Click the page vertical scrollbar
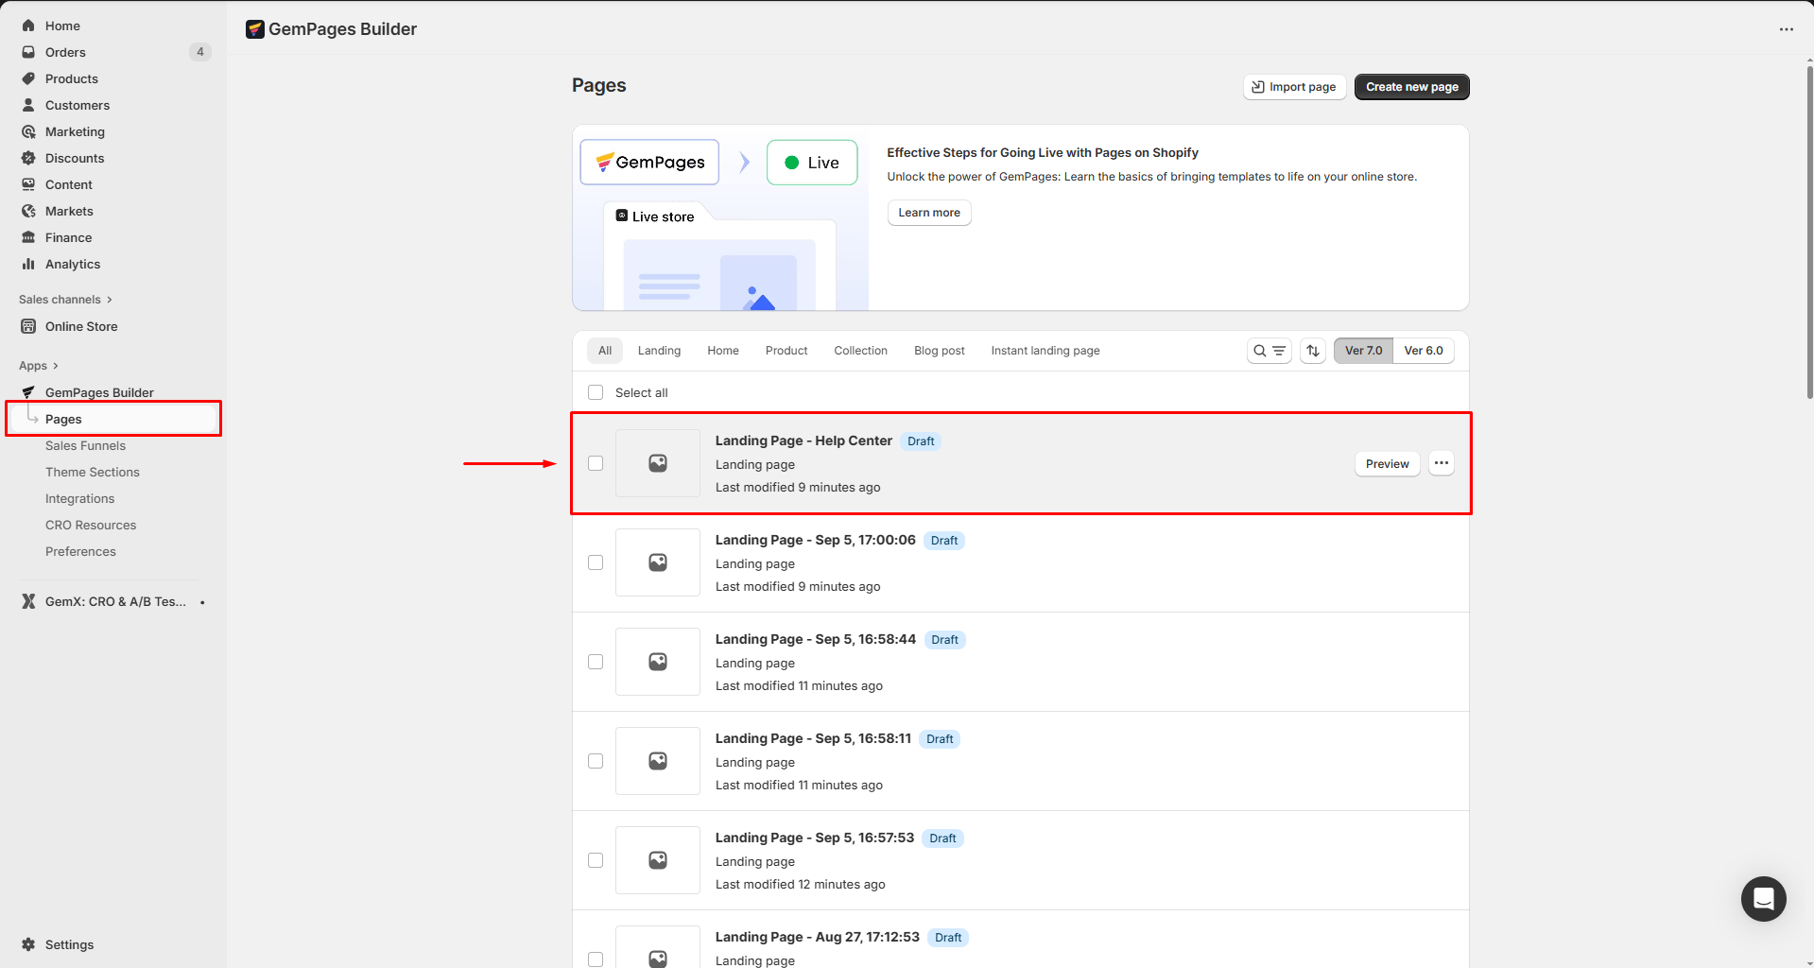Viewport: 1814px width, 968px height. (1808, 227)
